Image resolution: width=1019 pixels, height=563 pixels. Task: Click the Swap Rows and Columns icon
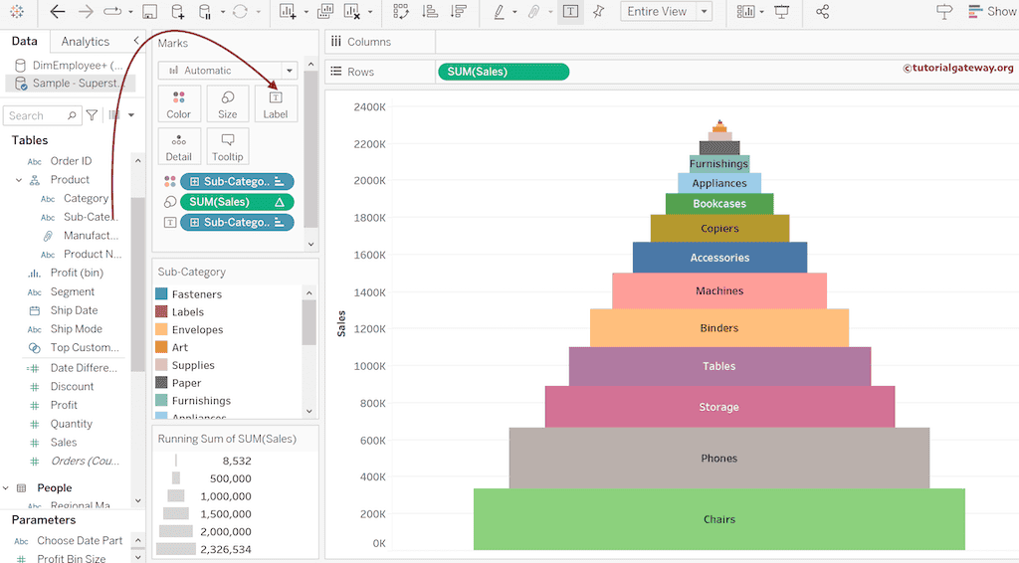tap(401, 12)
